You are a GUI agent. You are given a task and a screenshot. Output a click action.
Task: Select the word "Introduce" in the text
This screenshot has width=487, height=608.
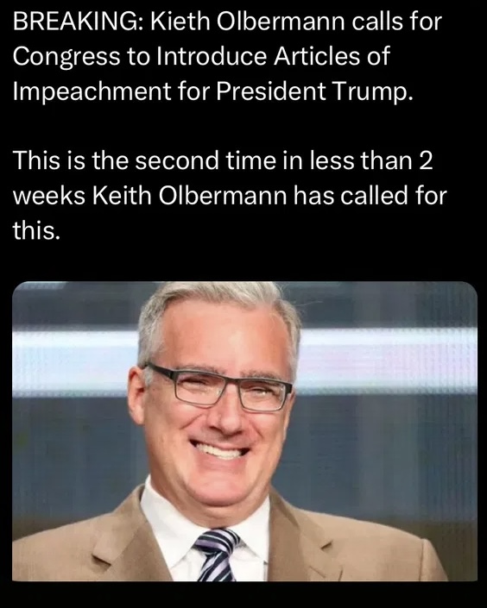(x=212, y=56)
